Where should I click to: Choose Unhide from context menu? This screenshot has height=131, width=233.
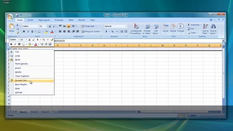(32, 92)
